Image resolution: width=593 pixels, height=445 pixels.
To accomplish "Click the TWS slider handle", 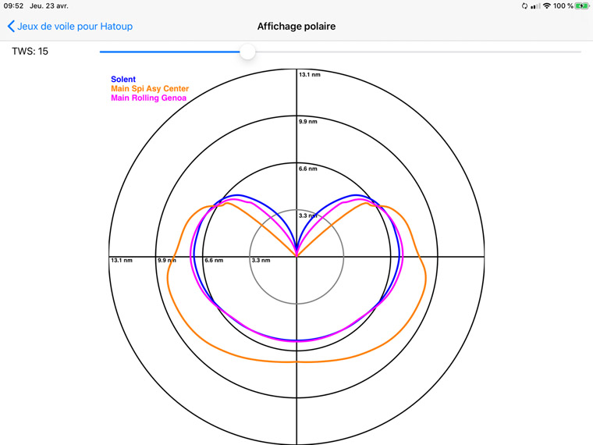I will tap(247, 52).
